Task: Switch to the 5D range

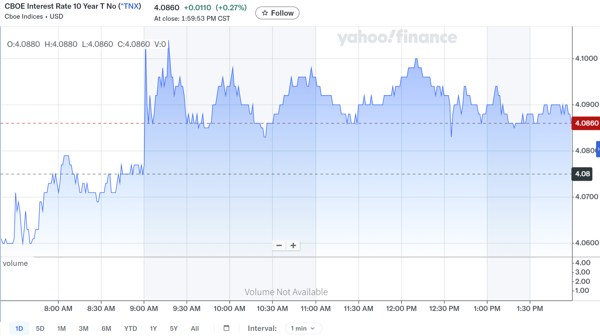Action: point(40,328)
